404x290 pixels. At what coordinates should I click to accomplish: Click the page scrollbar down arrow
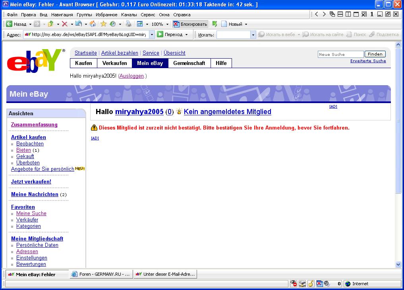click(398, 264)
